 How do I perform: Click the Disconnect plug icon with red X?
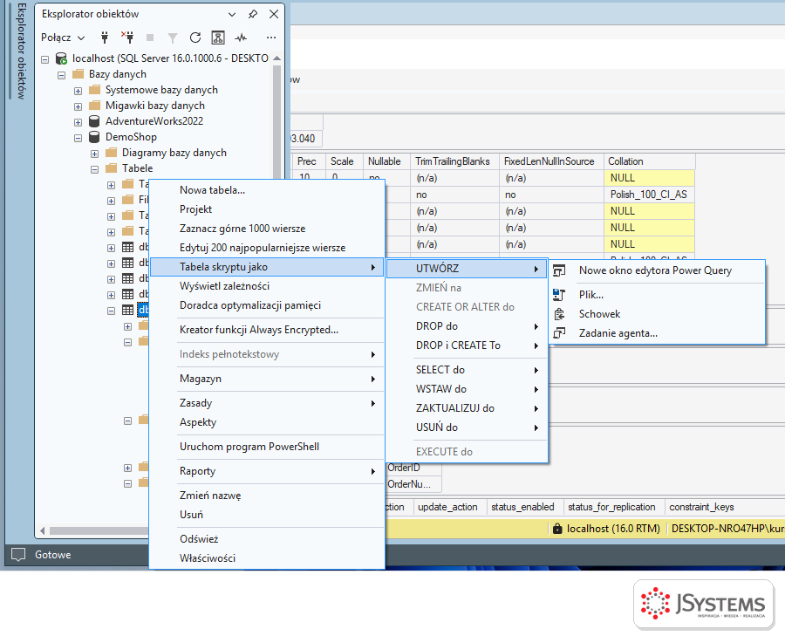tap(127, 37)
